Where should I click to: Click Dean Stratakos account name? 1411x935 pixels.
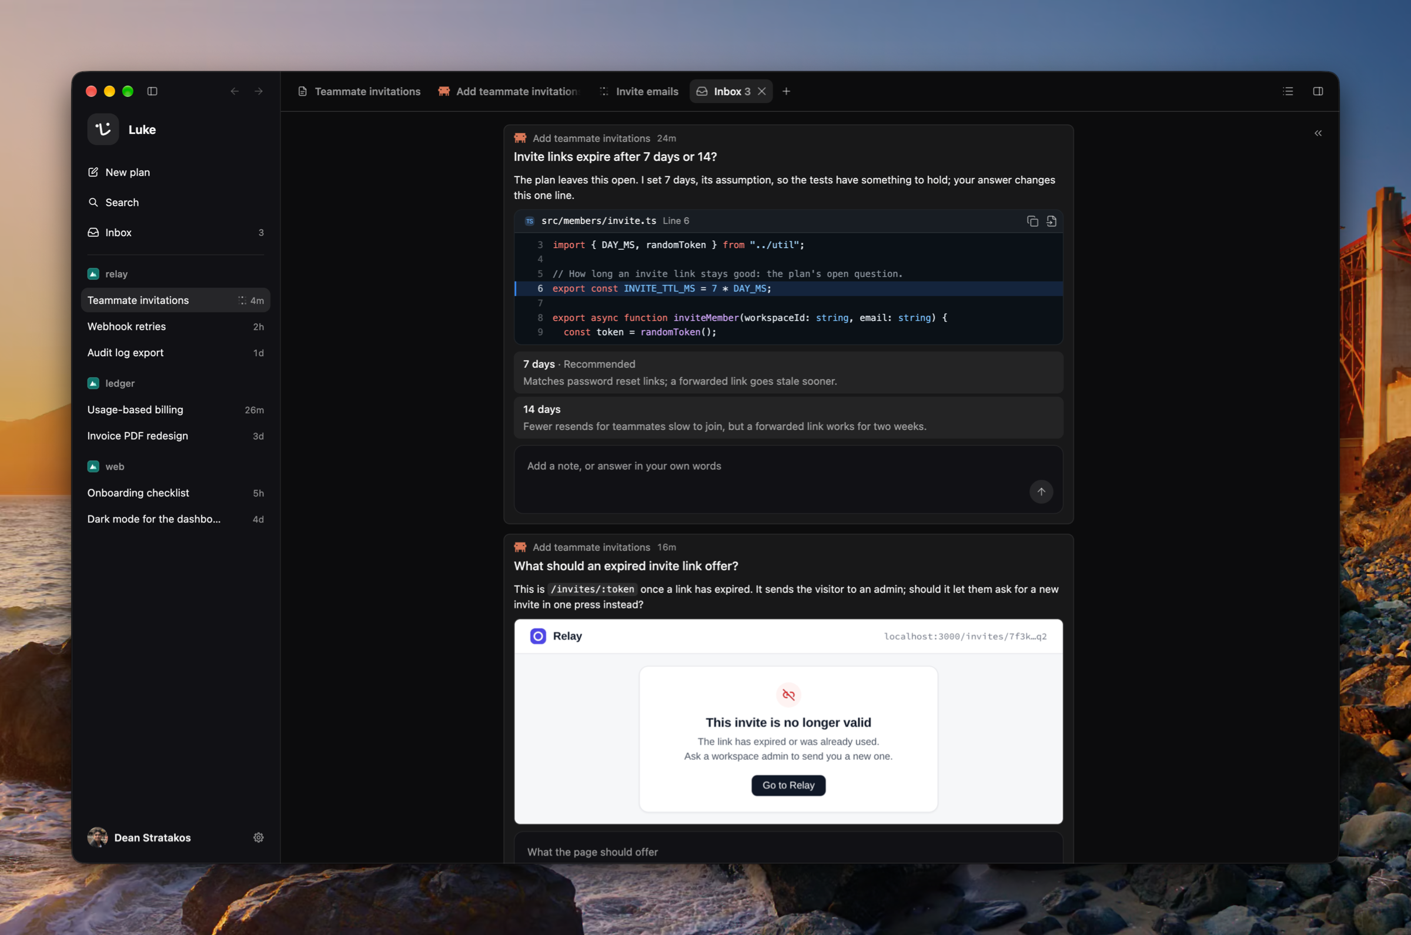(x=153, y=838)
